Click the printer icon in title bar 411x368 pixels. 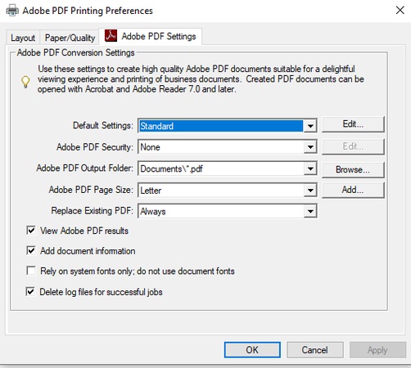tap(12, 11)
